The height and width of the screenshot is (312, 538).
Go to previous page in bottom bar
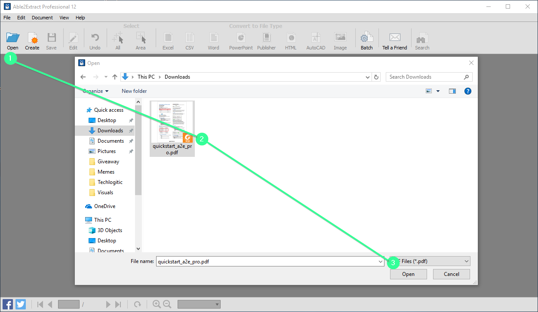pyautogui.click(x=50, y=304)
